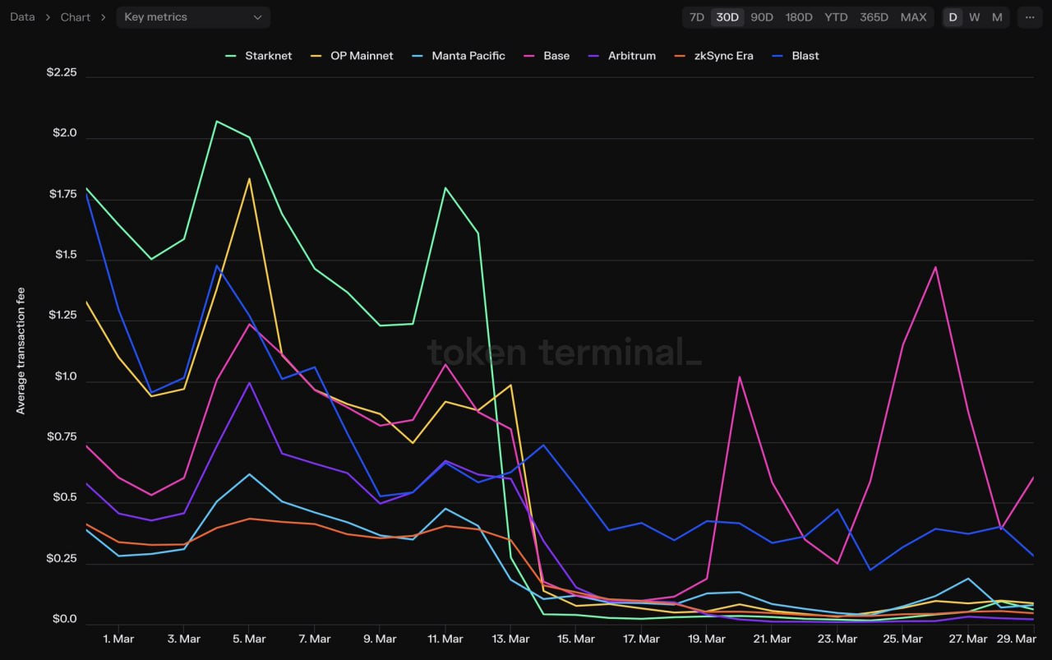The height and width of the screenshot is (660, 1052).
Task: Click the 5. Mar x-axis label
Action: 249,639
